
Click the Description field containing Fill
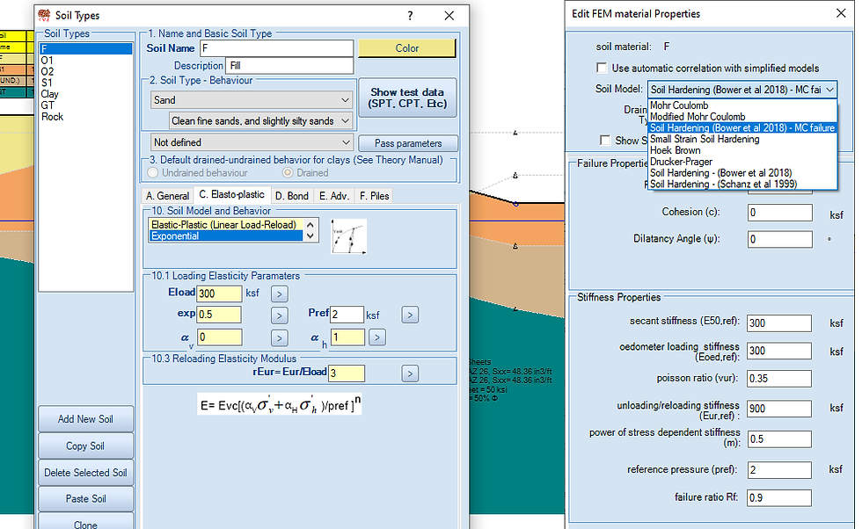coord(289,66)
